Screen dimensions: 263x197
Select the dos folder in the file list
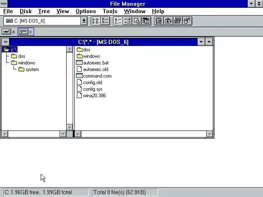click(x=83, y=50)
